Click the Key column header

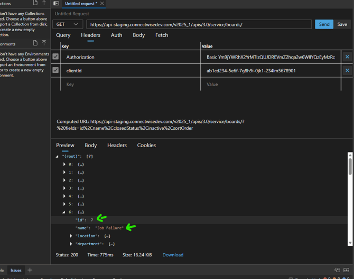click(65, 46)
